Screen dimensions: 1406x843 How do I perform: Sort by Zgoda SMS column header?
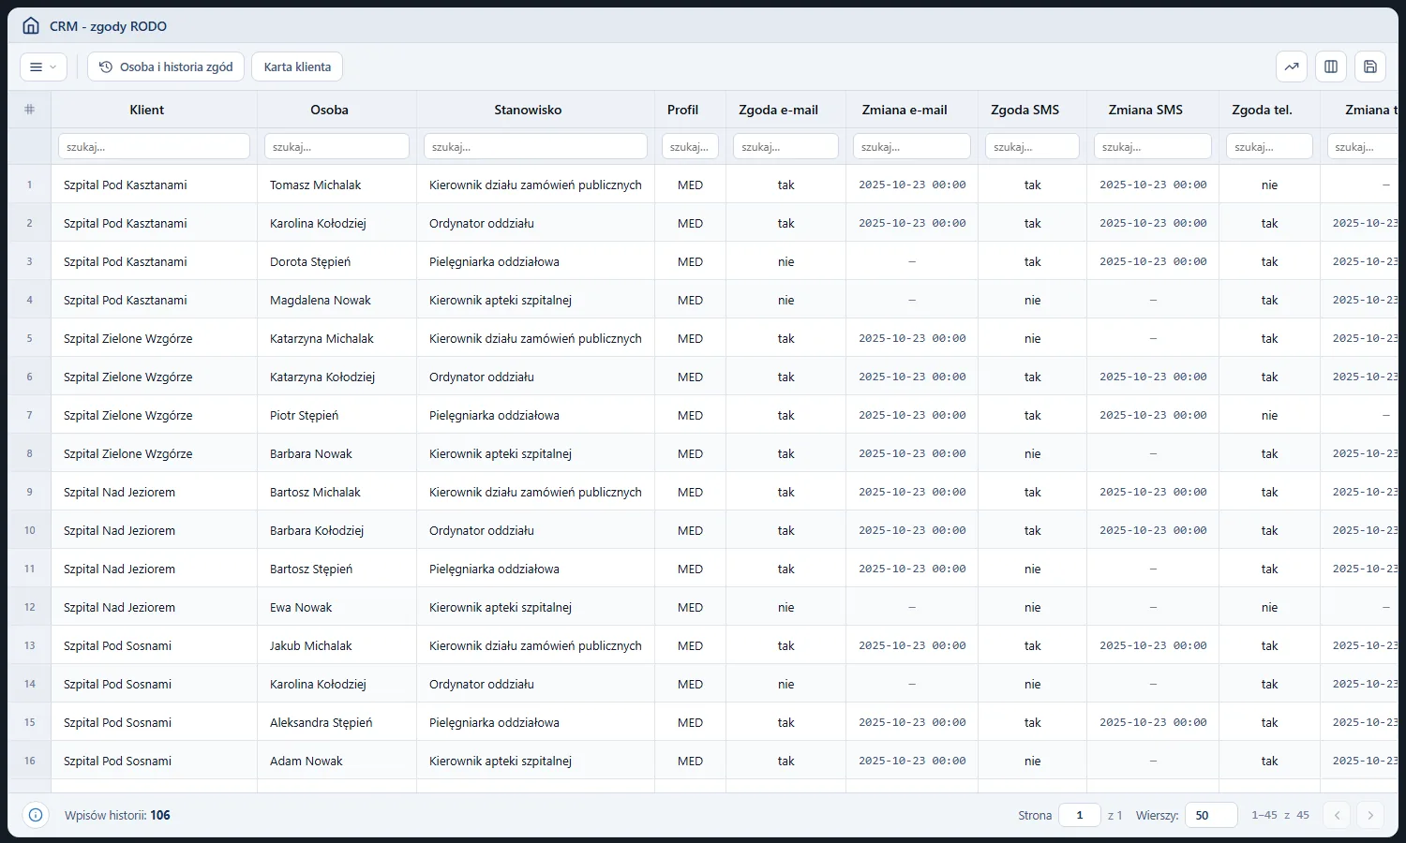tap(1025, 110)
